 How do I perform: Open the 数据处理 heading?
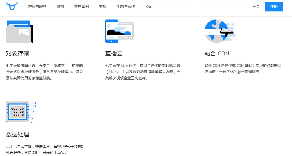tap(17, 134)
